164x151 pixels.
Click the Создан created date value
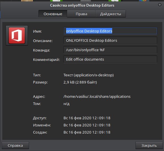87,132
